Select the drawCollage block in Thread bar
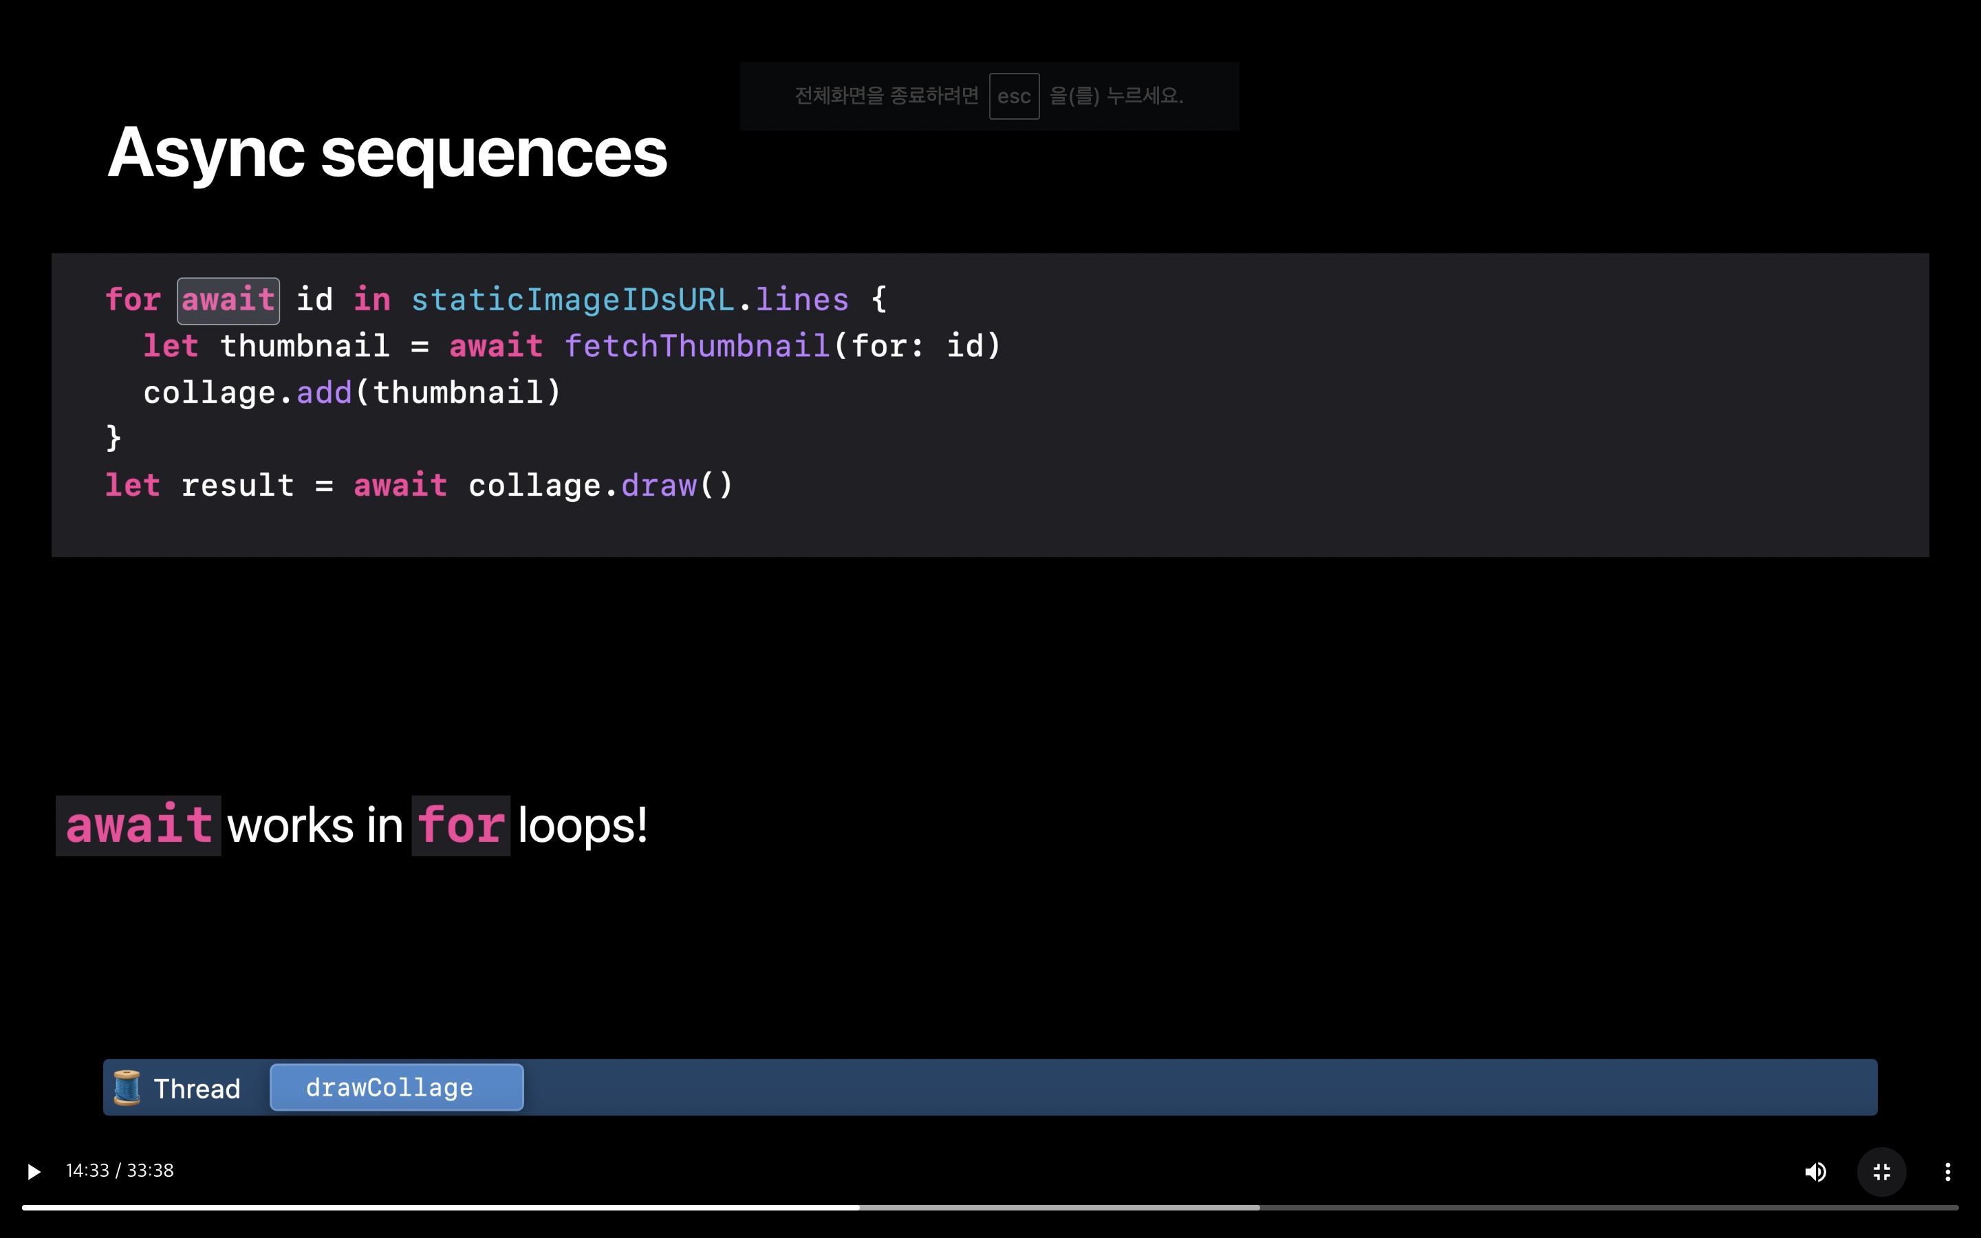The image size is (1981, 1238). click(x=396, y=1087)
